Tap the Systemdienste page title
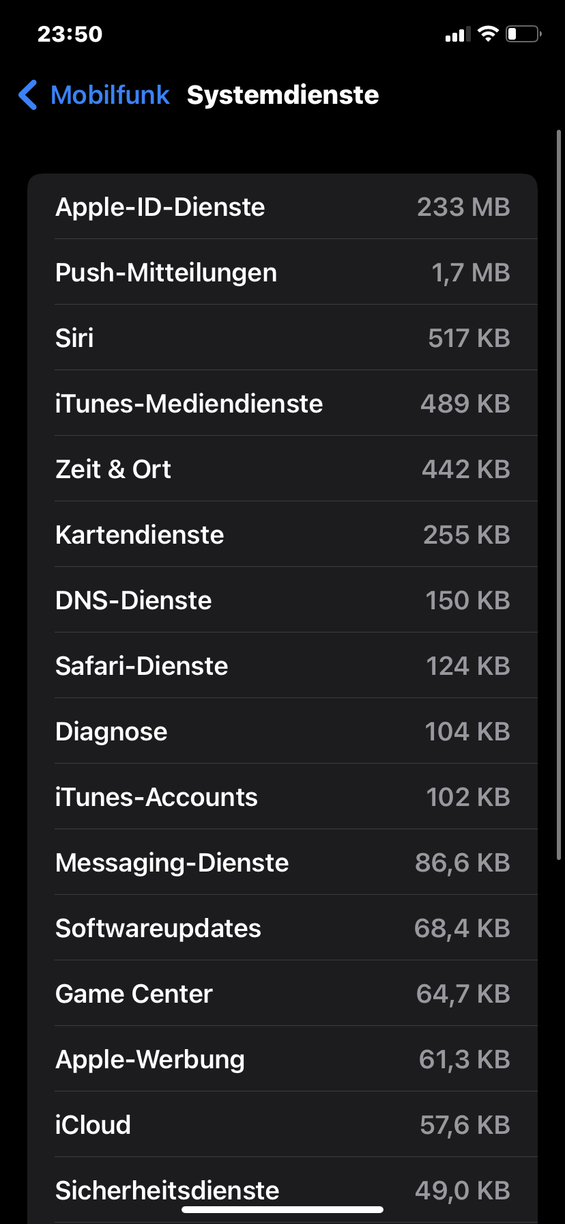The height and width of the screenshot is (1224, 565). click(x=282, y=95)
